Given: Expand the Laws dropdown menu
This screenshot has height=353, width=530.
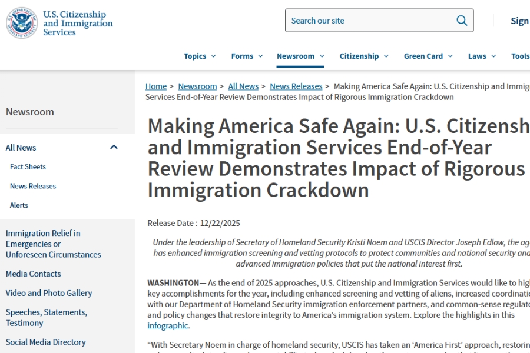Looking at the screenshot, I should tap(482, 56).
